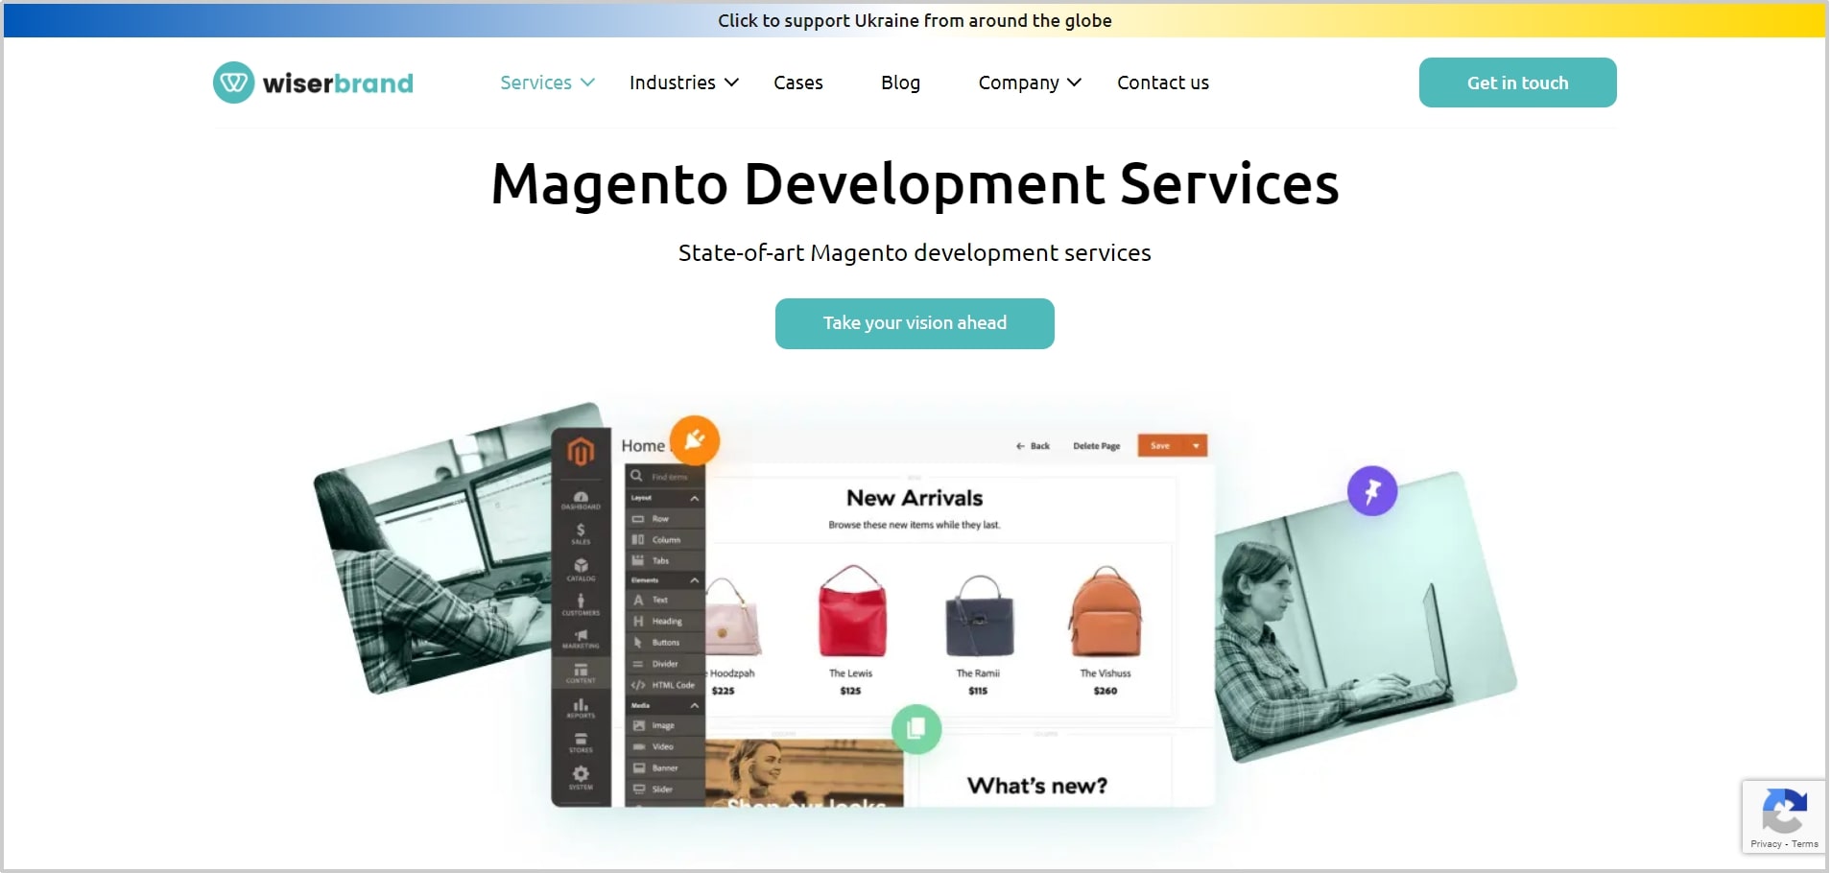The image size is (1831, 873).
Task: Click the wiserbrand logo icon
Action: pyautogui.click(x=233, y=83)
